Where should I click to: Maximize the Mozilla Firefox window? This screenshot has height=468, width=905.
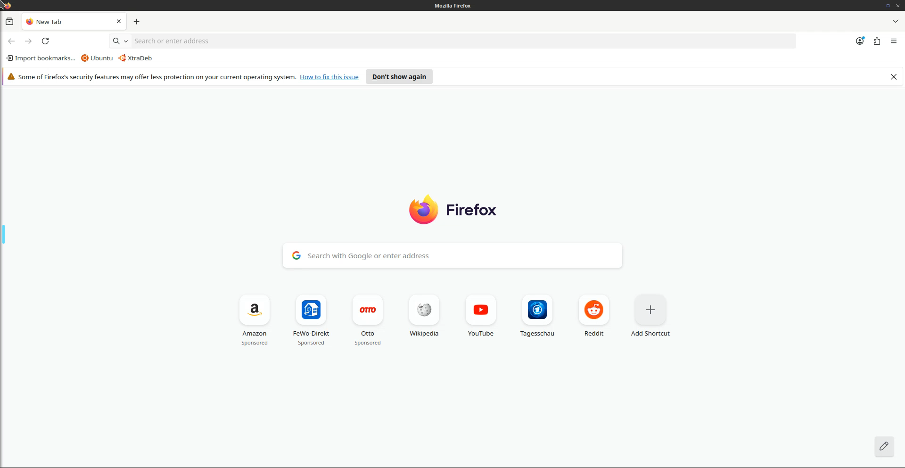click(888, 6)
